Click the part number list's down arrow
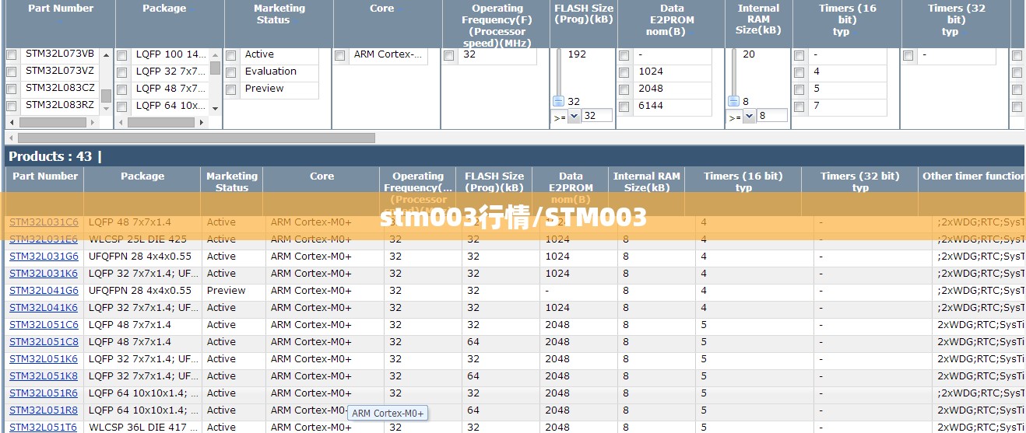Viewport: 1026px width, 433px height. coord(106,110)
